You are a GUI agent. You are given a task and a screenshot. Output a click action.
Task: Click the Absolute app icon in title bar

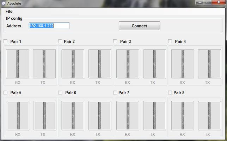click(x=4, y=3)
